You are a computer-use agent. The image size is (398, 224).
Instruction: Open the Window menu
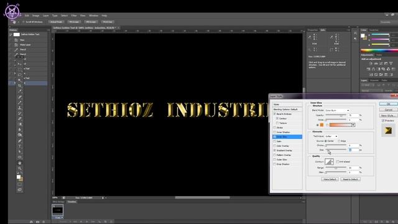point(93,16)
